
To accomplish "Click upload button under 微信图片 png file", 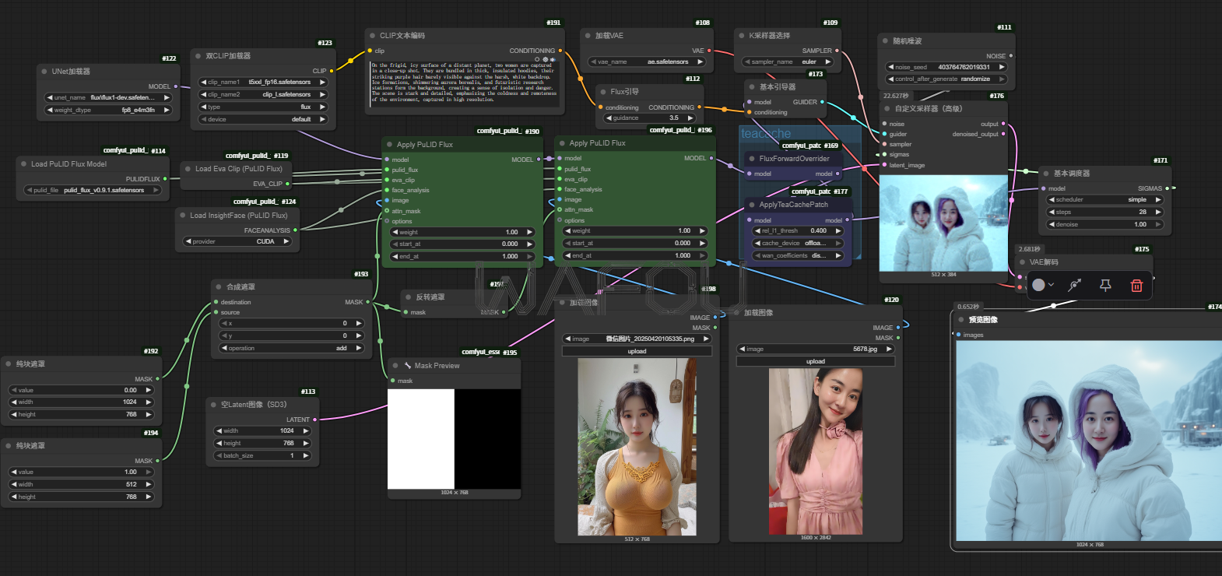I will pos(637,351).
